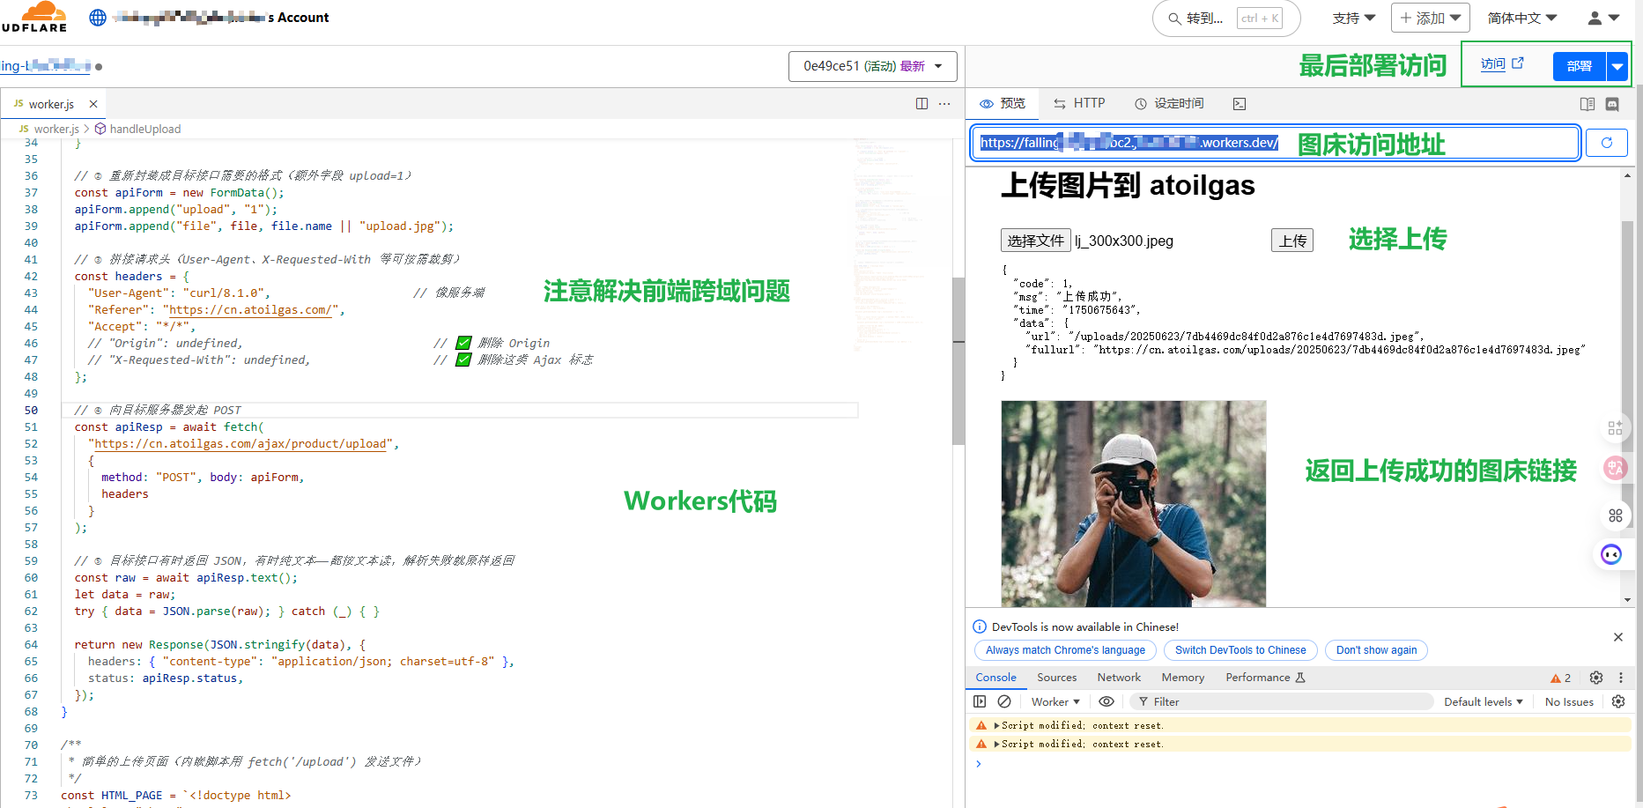Click Always match Chrome's language
Viewport: 1643px width, 808px height.
1065,650
